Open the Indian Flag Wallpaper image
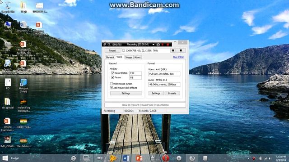Screen dimensions: 289x162 pyautogui.click(x=23, y=105)
